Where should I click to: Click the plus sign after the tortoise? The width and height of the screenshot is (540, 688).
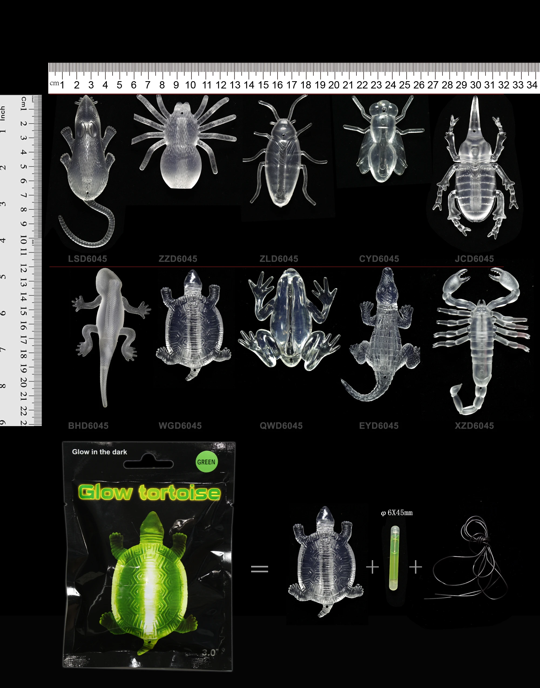[372, 568]
